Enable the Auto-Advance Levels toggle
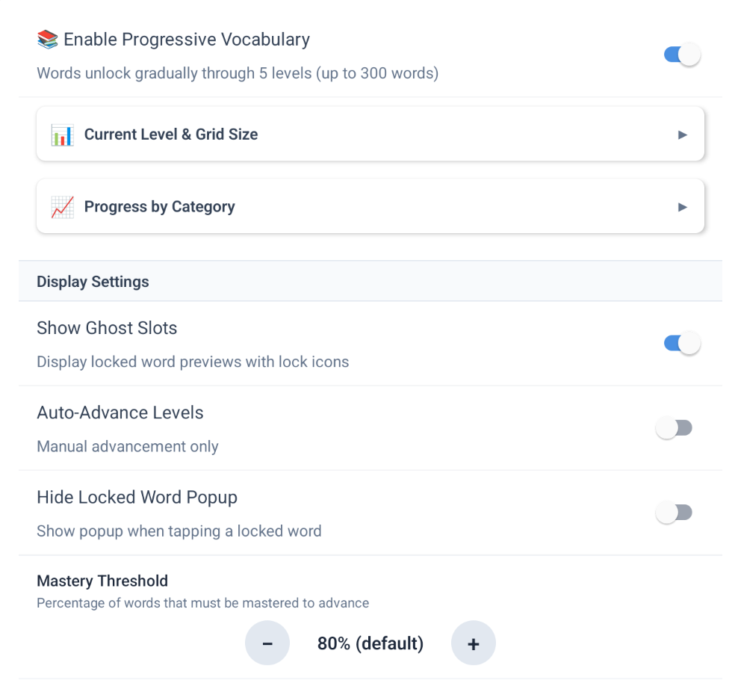This screenshot has width=738, height=680. tap(674, 428)
